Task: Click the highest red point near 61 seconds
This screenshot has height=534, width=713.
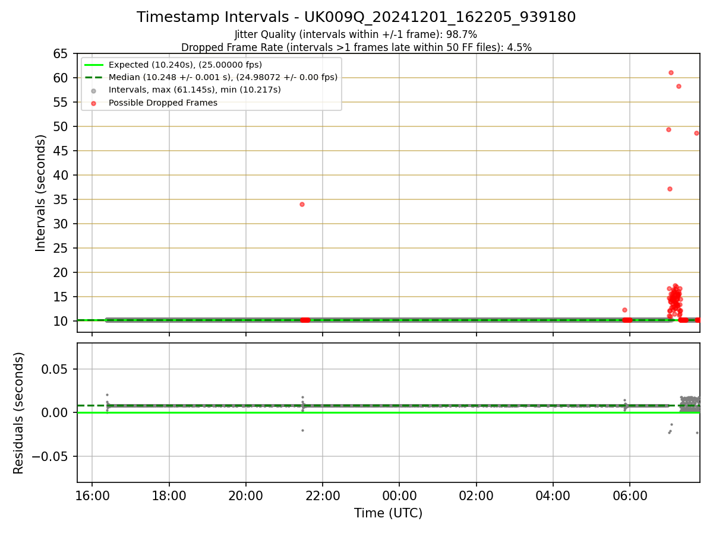Action: 671,72
